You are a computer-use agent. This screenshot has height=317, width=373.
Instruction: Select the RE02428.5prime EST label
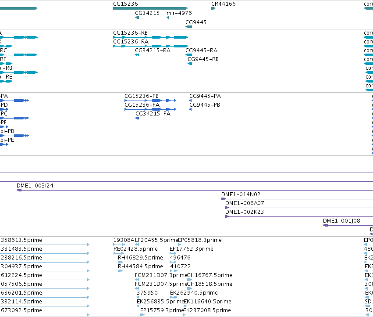click(135, 249)
